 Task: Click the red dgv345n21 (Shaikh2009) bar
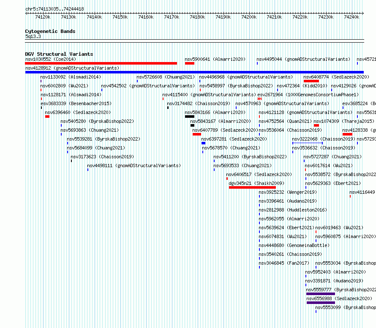[x=252, y=187]
